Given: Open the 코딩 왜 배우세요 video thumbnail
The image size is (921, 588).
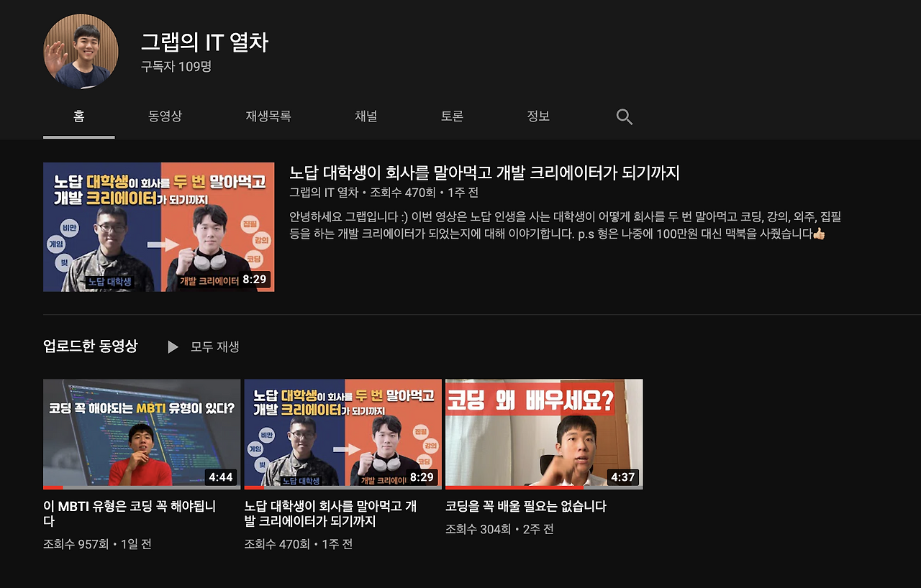Looking at the screenshot, I should coord(543,433).
